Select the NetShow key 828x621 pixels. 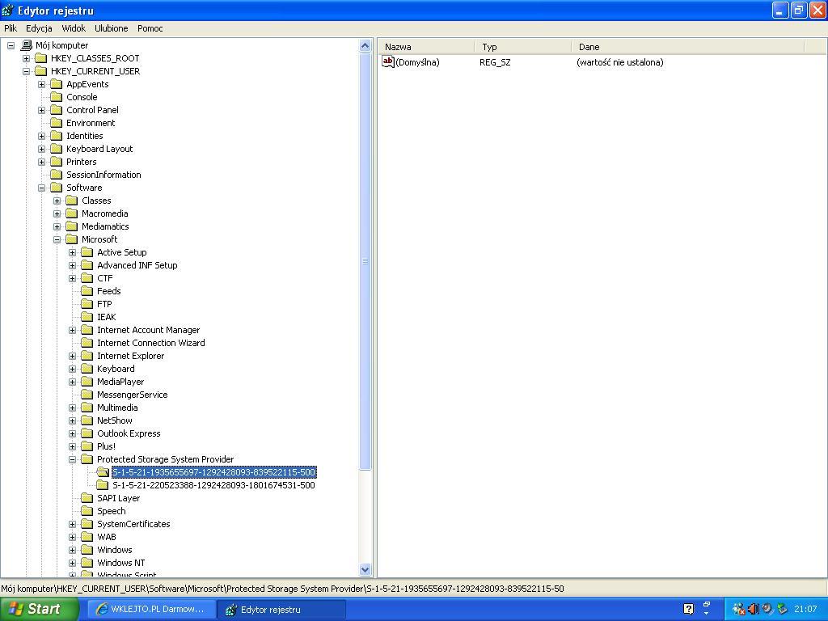click(115, 420)
